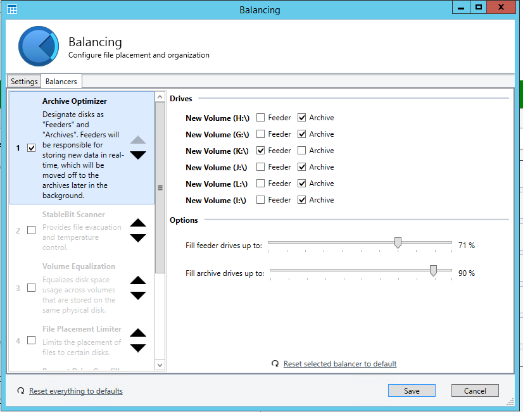The image size is (523, 412).
Task: Move Volume Equalization balancer down
Action: (138, 296)
